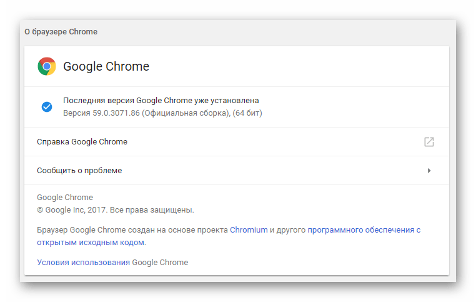The width and height of the screenshot is (476, 302).
Task: Click the Google Chrome logo icon
Action: 47,66
